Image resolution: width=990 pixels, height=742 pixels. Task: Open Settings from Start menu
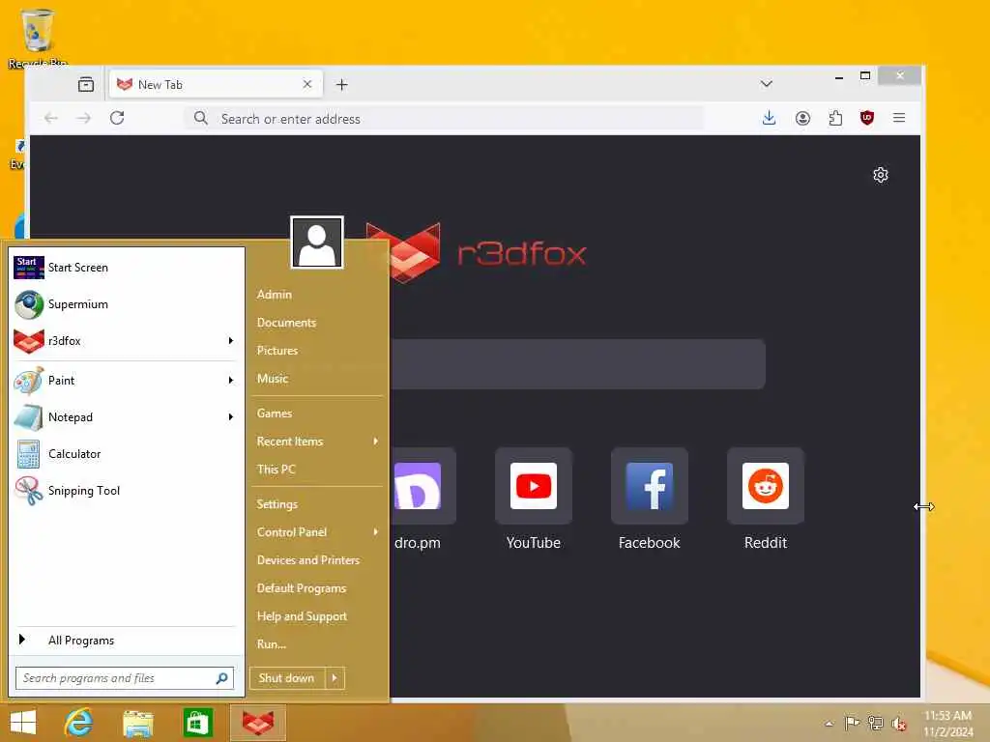tap(277, 504)
